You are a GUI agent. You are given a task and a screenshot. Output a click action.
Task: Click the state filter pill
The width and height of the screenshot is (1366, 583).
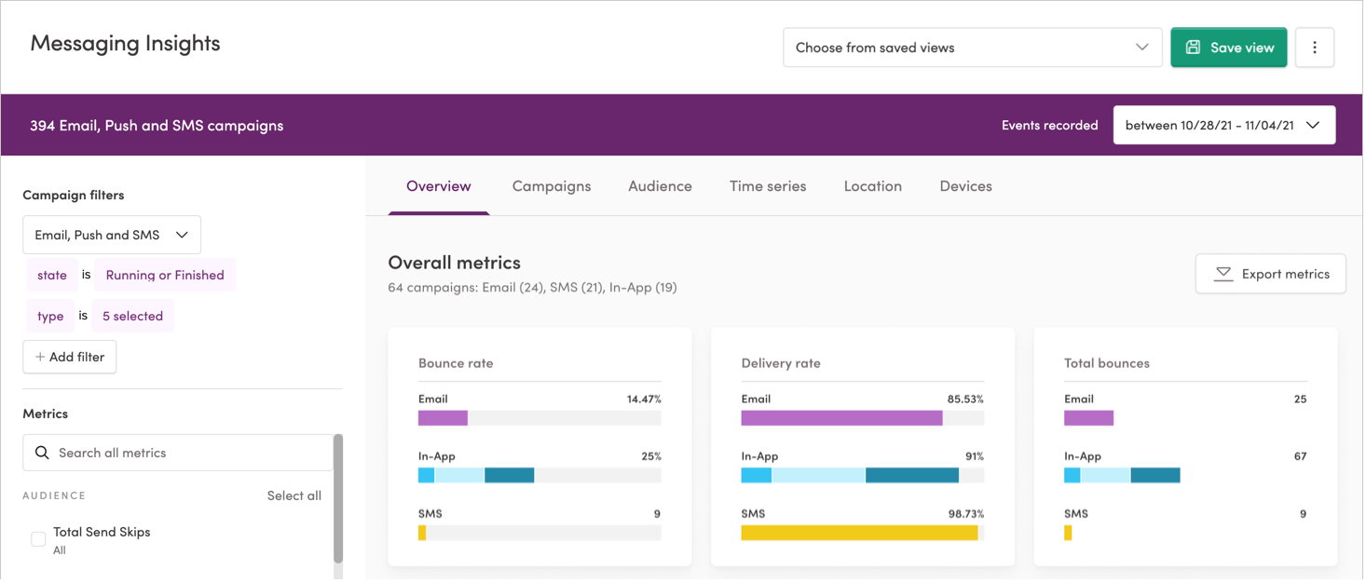click(x=51, y=275)
